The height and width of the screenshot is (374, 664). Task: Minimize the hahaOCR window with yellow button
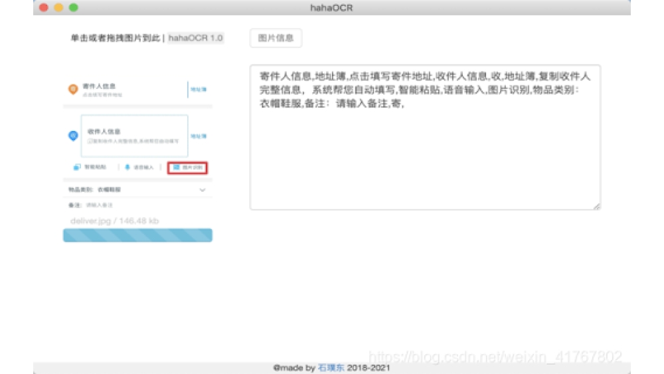click(58, 7)
